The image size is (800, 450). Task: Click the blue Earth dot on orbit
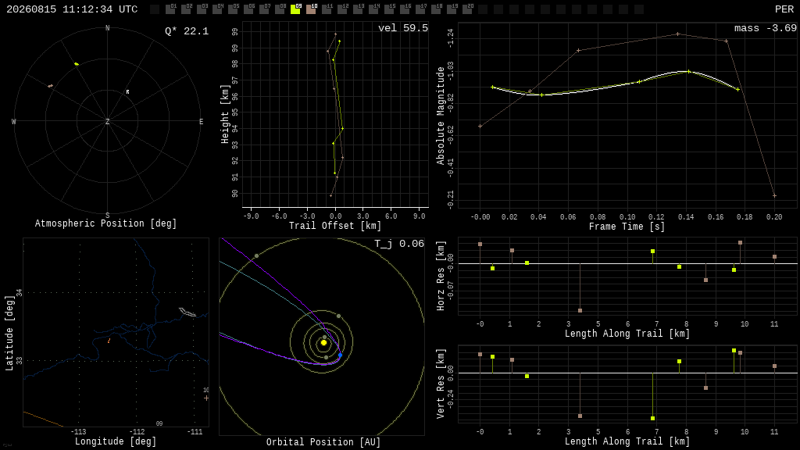[341, 355]
